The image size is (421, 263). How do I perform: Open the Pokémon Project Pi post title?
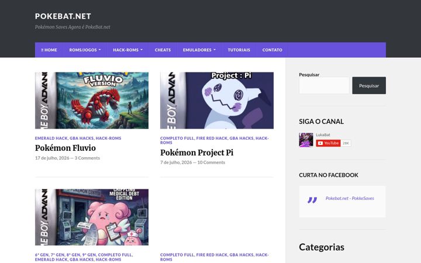point(197,153)
